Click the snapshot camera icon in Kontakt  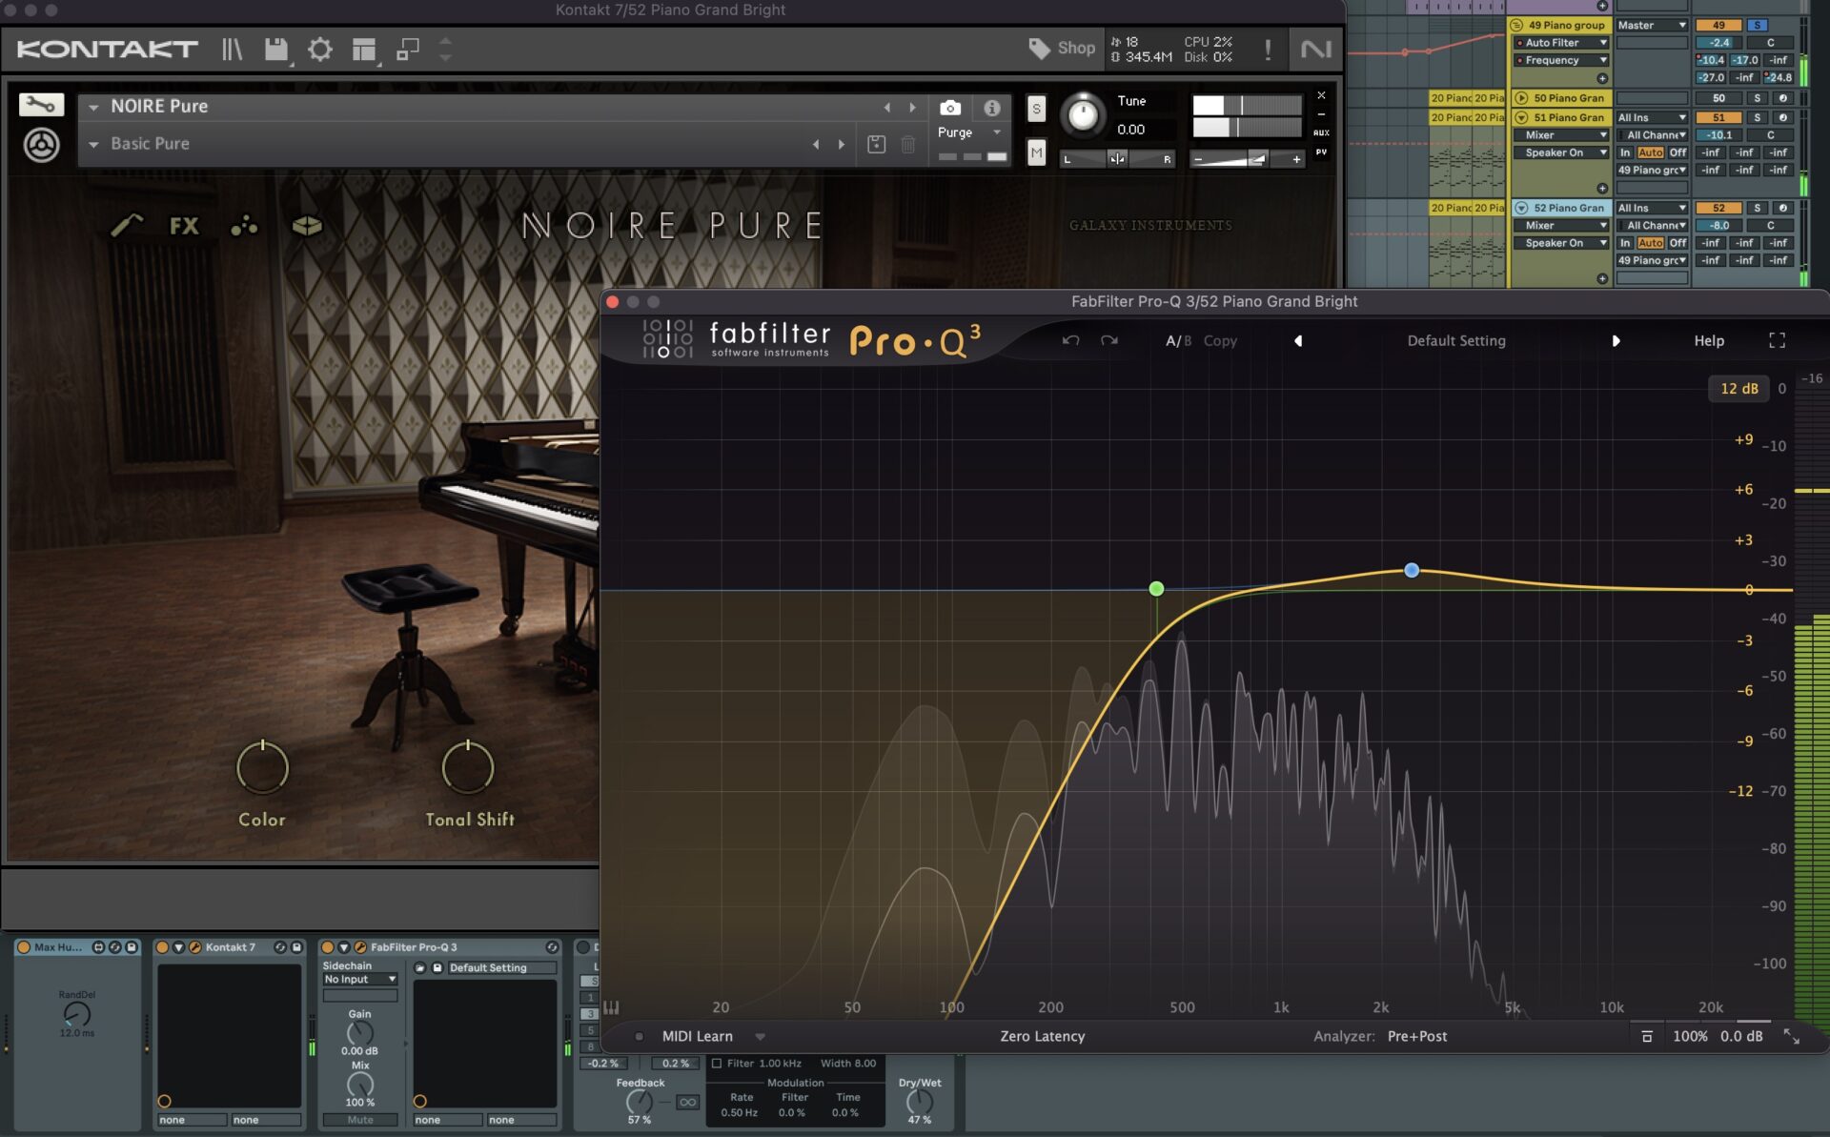[x=950, y=107]
